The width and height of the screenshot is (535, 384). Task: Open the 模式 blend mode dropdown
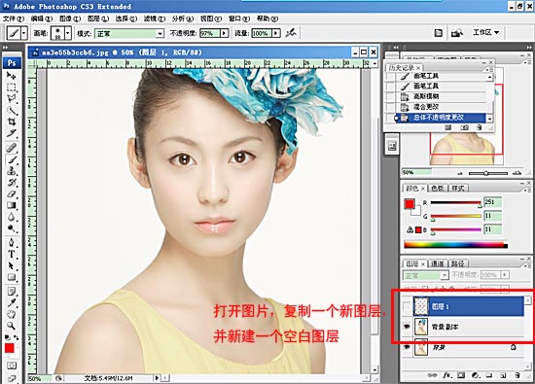tap(160, 33)
